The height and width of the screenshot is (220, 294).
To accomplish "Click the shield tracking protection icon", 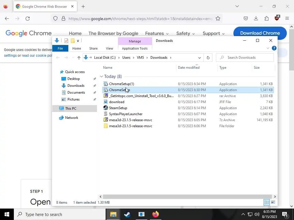I will point(55,19).
